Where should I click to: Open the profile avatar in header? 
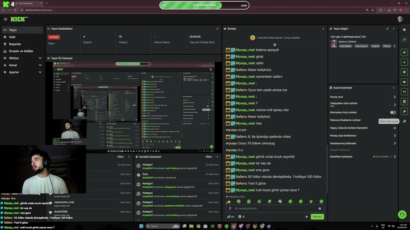pyautogui.click(x=400, y=19)
